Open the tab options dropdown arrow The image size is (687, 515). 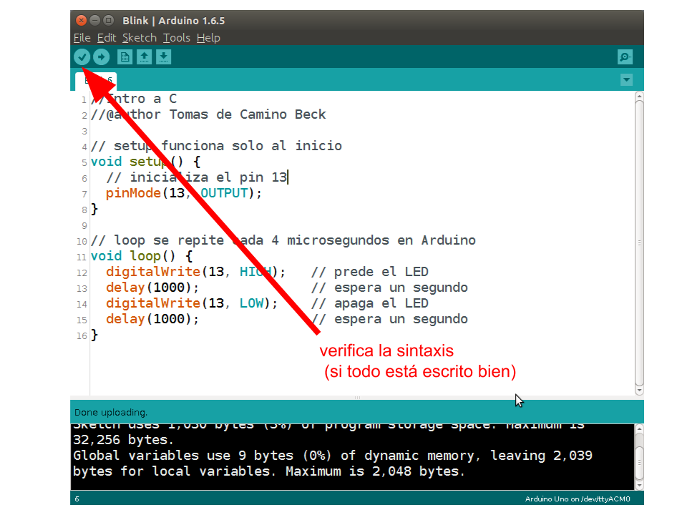pyautogui.click(x=627, y=79)
